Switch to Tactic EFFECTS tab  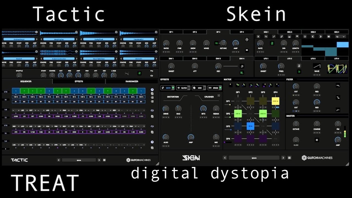click(79, 81)
